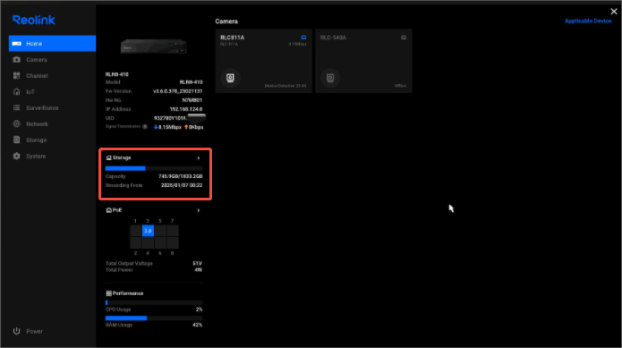Click the Power symbol icon

tap(17, 331)
